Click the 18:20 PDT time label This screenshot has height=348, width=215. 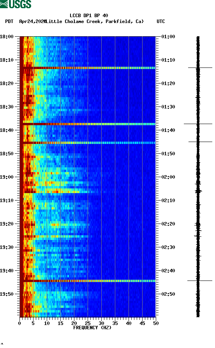coord(7,83)
